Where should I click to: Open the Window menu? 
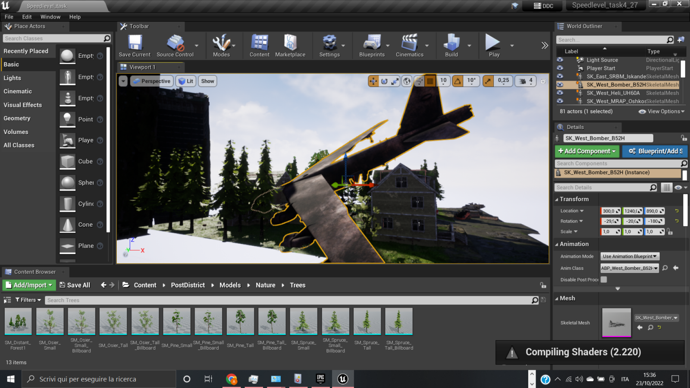point(50,17)
